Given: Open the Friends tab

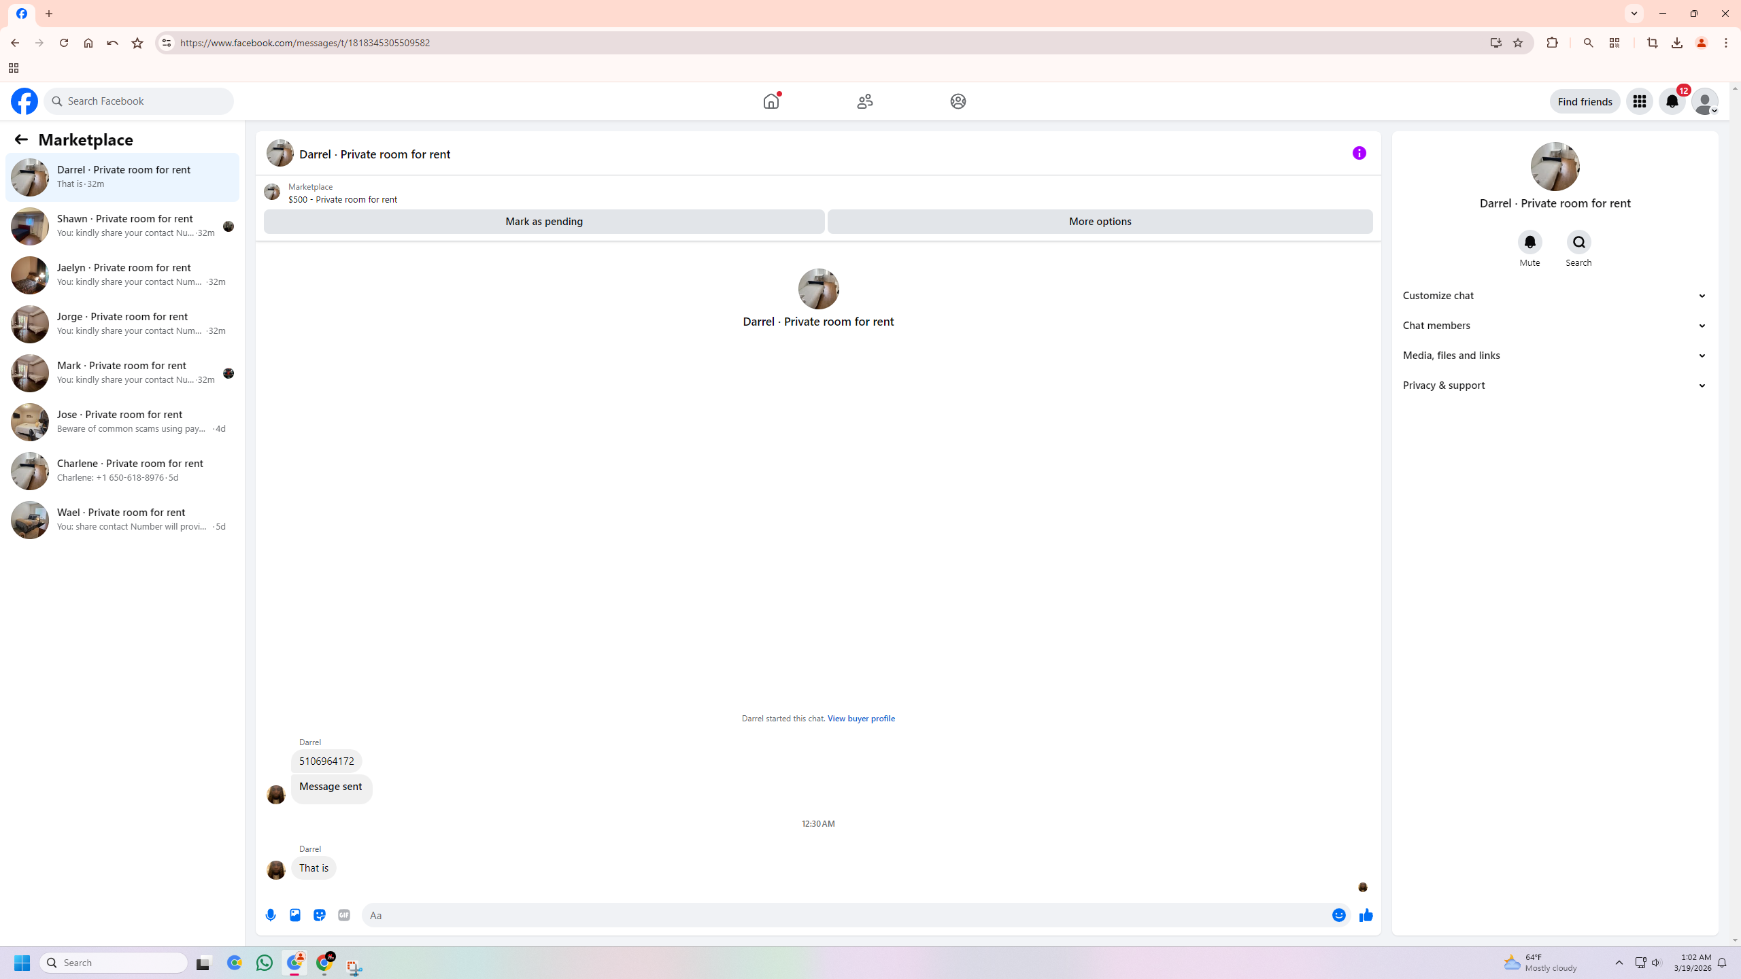Looking at the screenshot, I should pos(864,101).
